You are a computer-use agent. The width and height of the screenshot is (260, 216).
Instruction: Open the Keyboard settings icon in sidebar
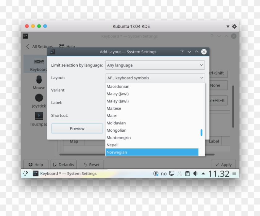[x=38, y=61]
